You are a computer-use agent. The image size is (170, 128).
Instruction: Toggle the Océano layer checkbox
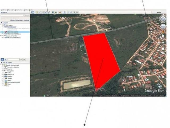(x=4, y=77)
